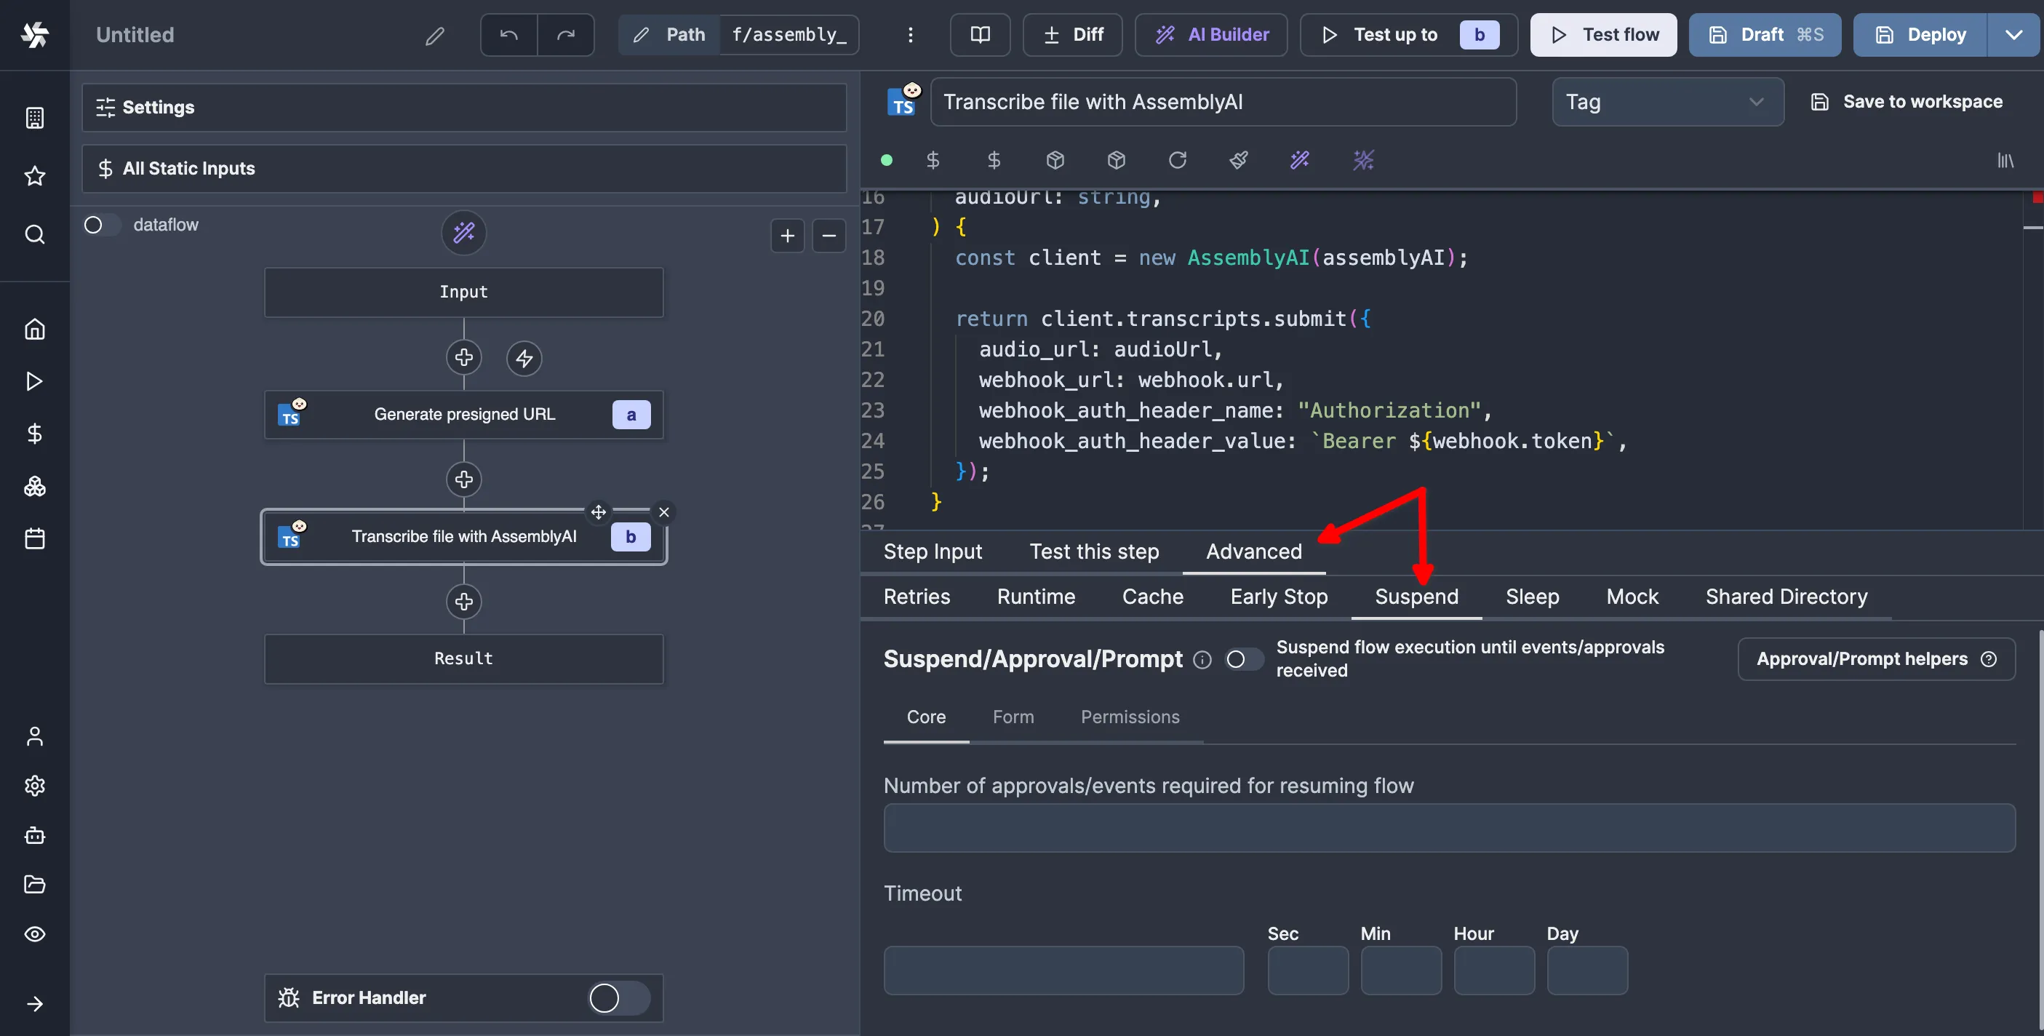Click the redo arrow icon
This screenshot has height=1036, width=2044.
566,35
